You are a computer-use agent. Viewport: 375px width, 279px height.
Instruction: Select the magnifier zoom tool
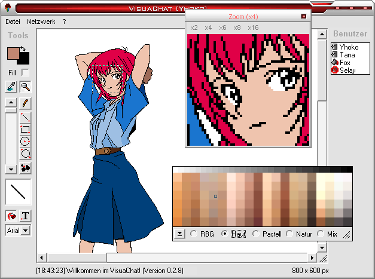click(x=25, y=87)
